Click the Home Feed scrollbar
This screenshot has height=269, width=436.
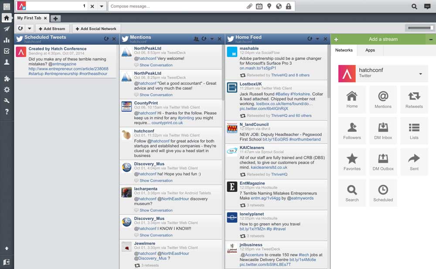(329, 72)
